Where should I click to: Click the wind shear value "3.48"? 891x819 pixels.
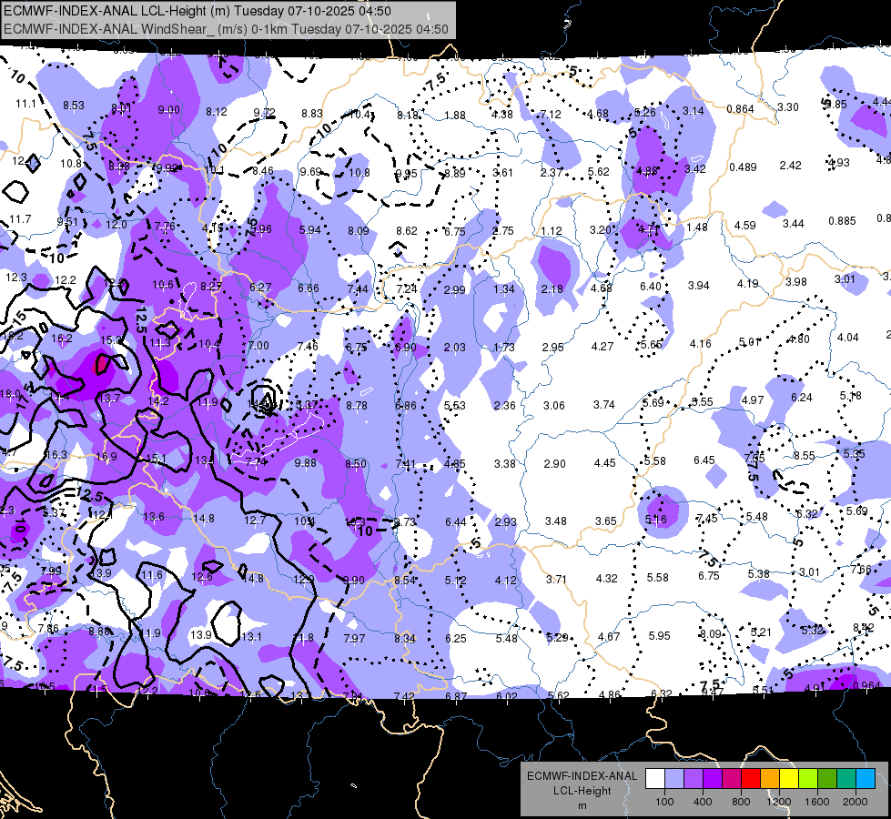[556, 521]
